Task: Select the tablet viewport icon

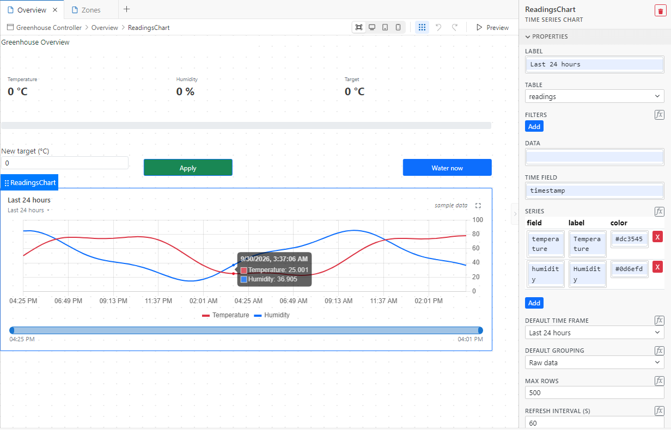Action: click(385, 27)
